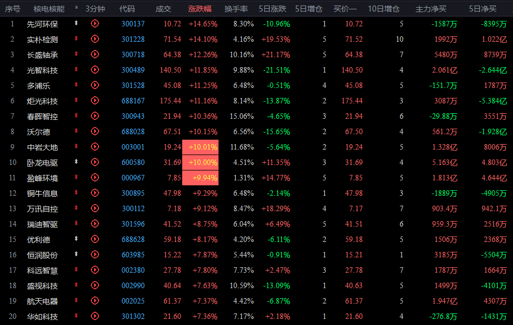This screenshot has width=513, height=325.
Task: Sort by 成交 column header
Action: 163,9
